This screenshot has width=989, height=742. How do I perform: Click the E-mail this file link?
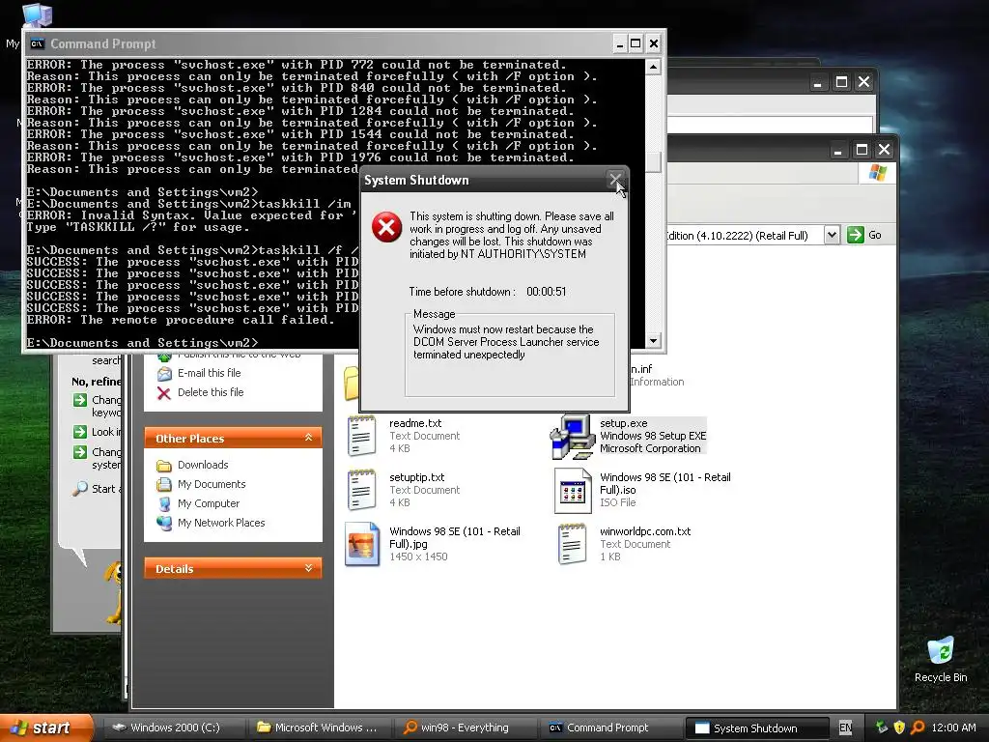coord(210,373)
